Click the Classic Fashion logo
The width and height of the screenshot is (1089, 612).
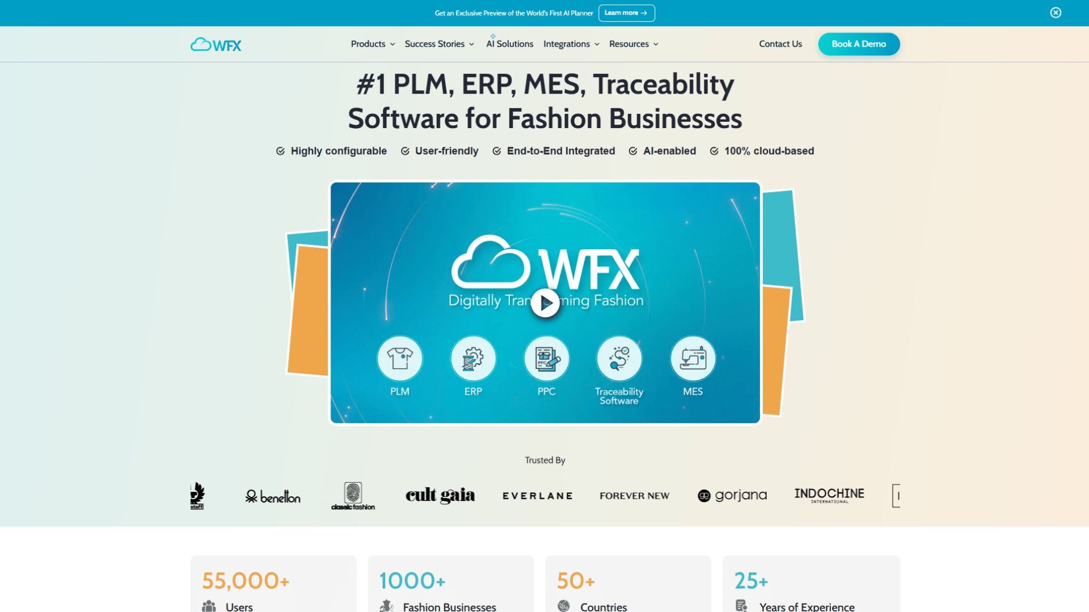pyautogui.click(x=353, y=496)
